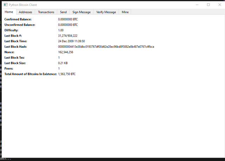Click the Last Block # label
The height and width of the screenshot is (161, 225).
point(13,36)
